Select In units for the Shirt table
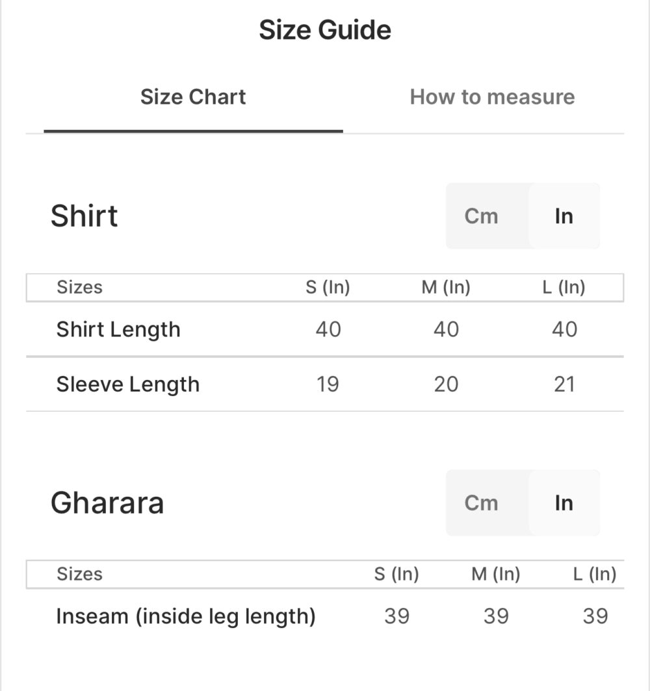Image resolution: width=650 pixels, height=691 pixels. [564, 216]
